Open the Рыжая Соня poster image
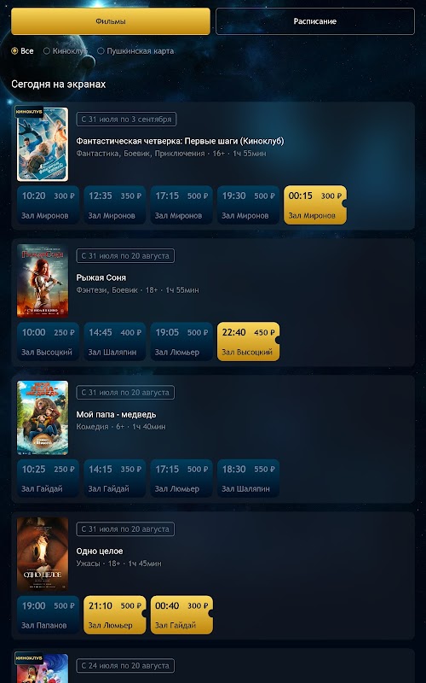426x683 pixels. (43, 281)
